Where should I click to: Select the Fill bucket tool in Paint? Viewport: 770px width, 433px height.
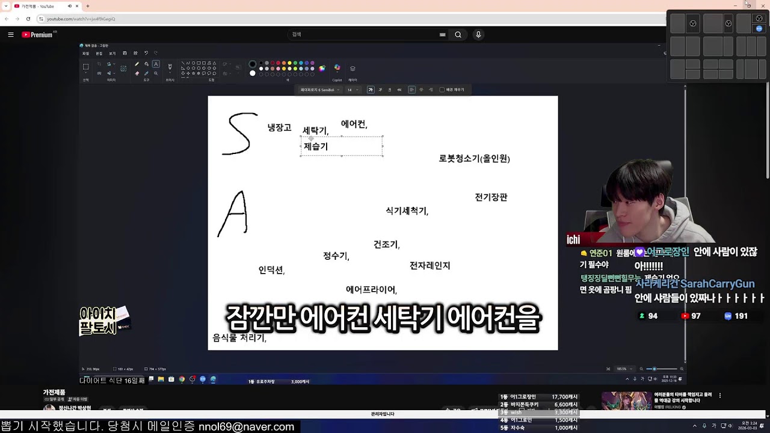pyautogui.click(x=146, y=64)
